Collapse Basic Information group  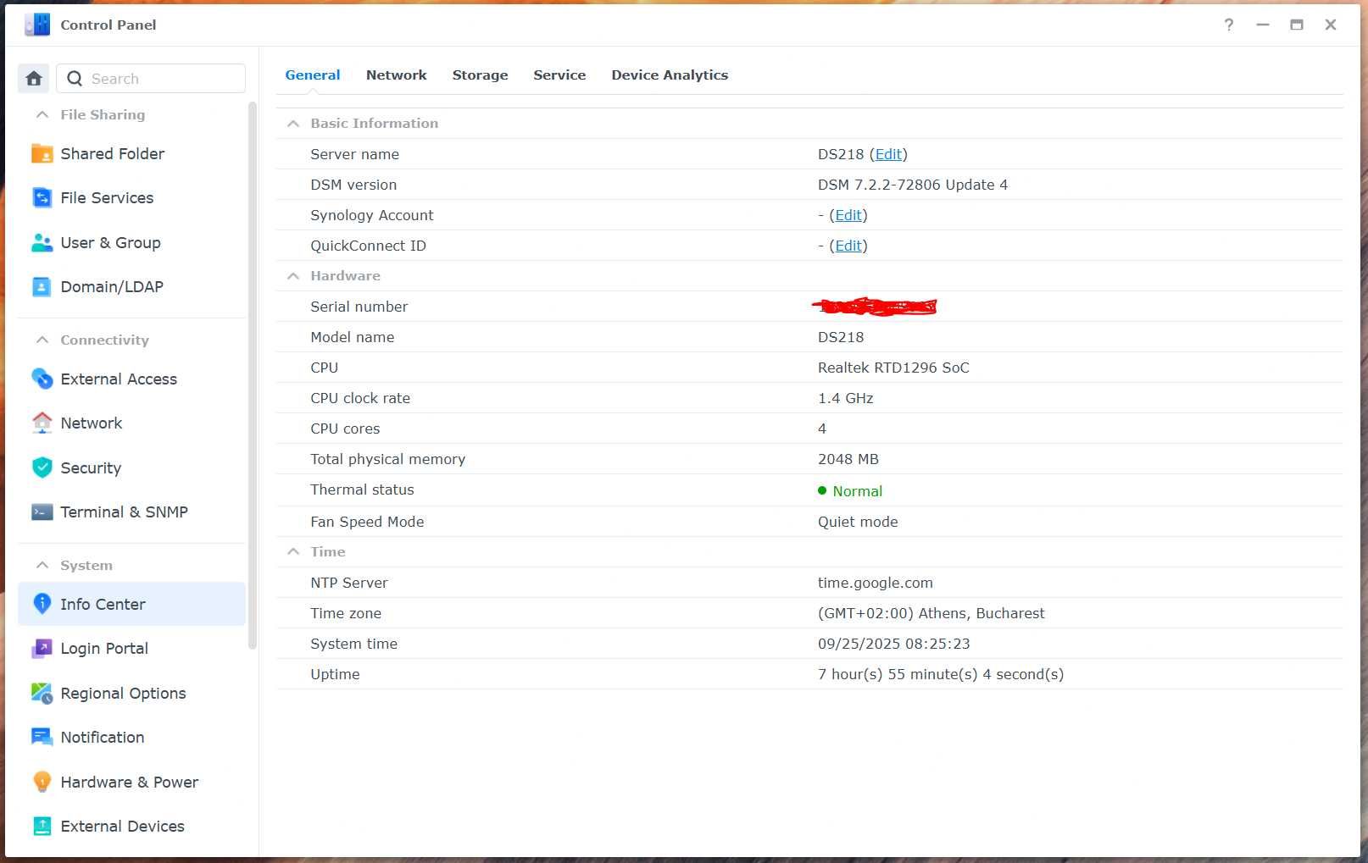pyautogui.click(x=293, y=123)
